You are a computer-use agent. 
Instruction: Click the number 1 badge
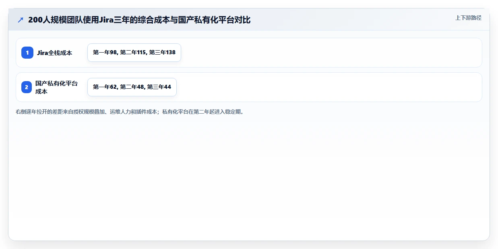pyautogui.click(x=27, y=53)
